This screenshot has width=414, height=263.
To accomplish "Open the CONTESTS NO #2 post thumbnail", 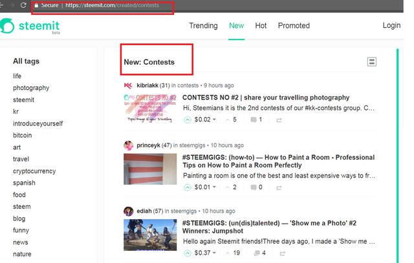I will pos(150,109).
